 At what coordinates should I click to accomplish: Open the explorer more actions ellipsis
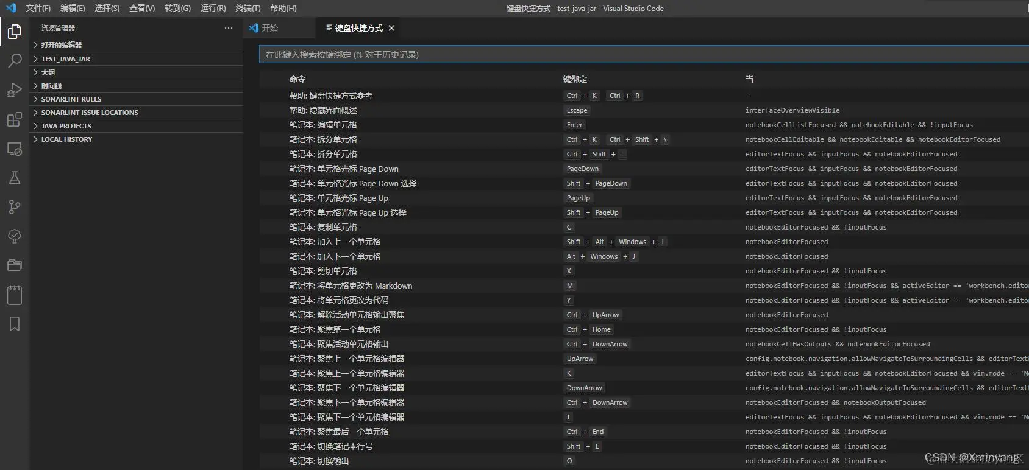229,28
